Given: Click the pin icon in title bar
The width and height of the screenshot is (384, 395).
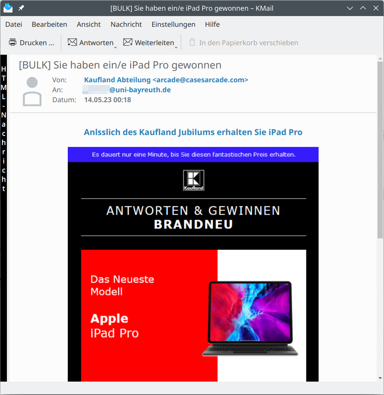Looking at the screenshot, I should pyautogui.click(x=21, y=8).
